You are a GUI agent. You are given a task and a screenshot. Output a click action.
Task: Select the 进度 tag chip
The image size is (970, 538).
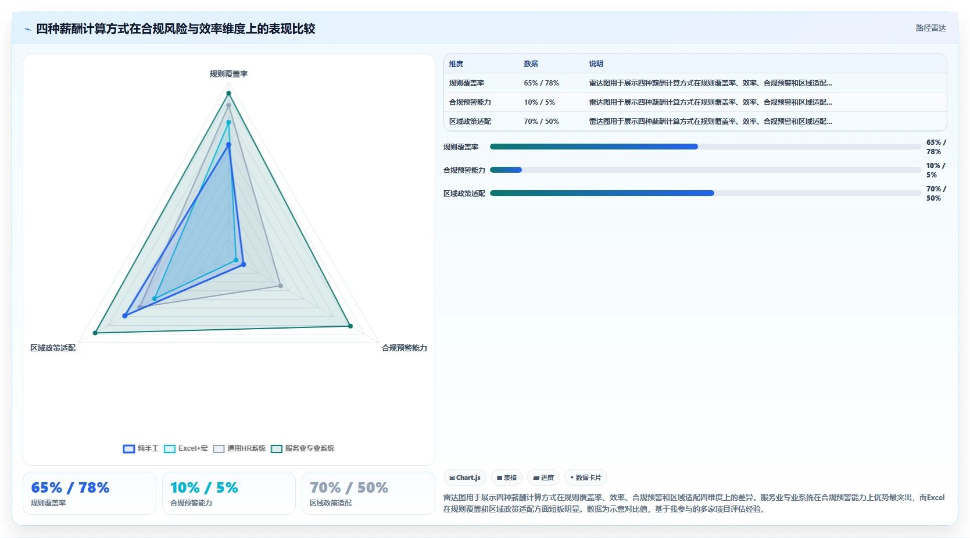(x=543, y=478)
